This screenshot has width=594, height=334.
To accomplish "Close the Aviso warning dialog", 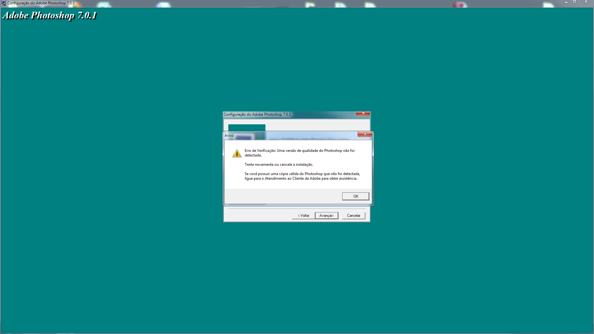I will point(365,134).
